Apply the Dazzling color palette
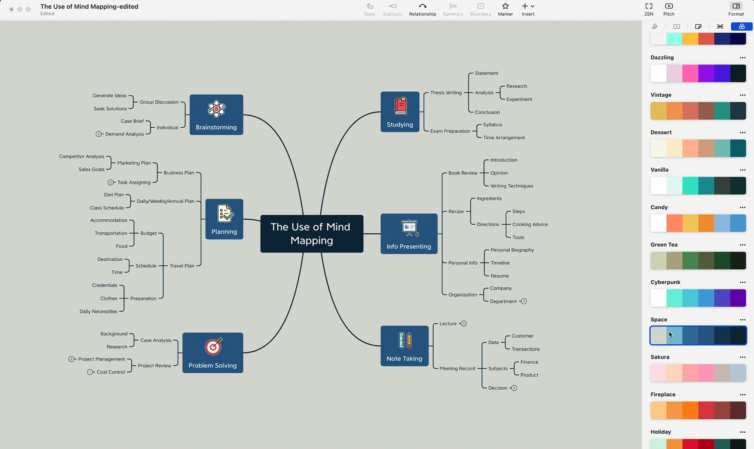Screen dimensions: 754x449 point(698,73)
